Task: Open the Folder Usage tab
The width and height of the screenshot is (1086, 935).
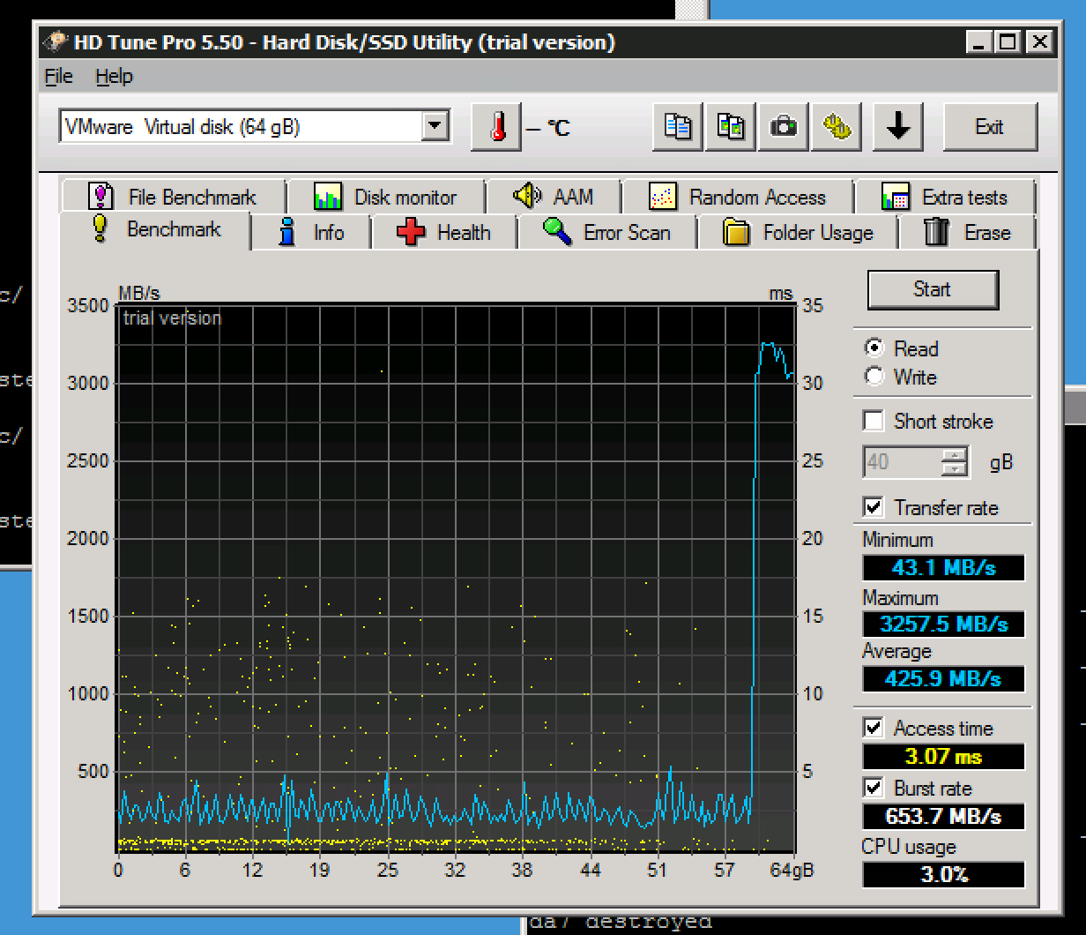Action: coord(798,233)
